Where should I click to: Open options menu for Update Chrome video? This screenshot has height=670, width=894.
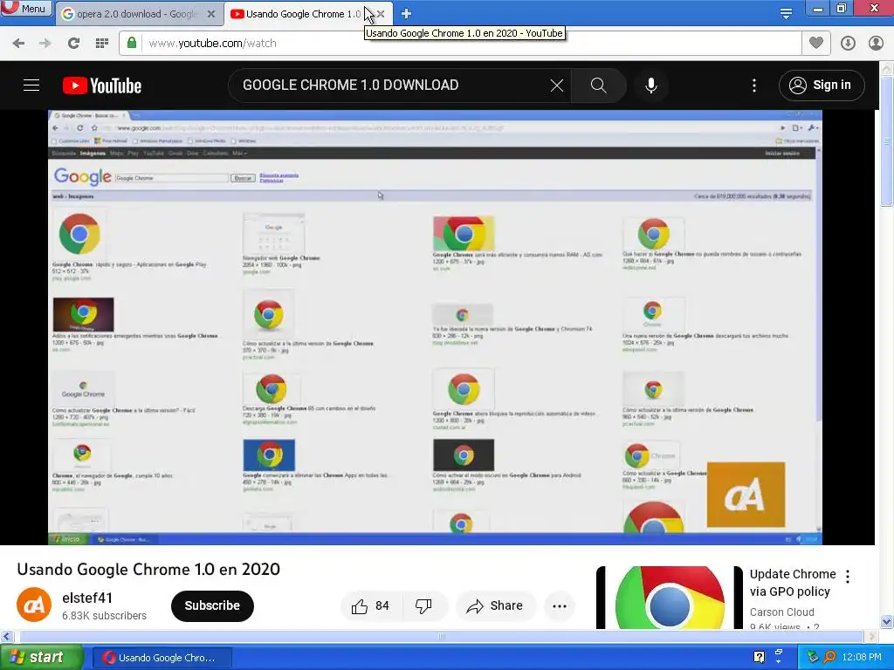(x=848, y=577)
